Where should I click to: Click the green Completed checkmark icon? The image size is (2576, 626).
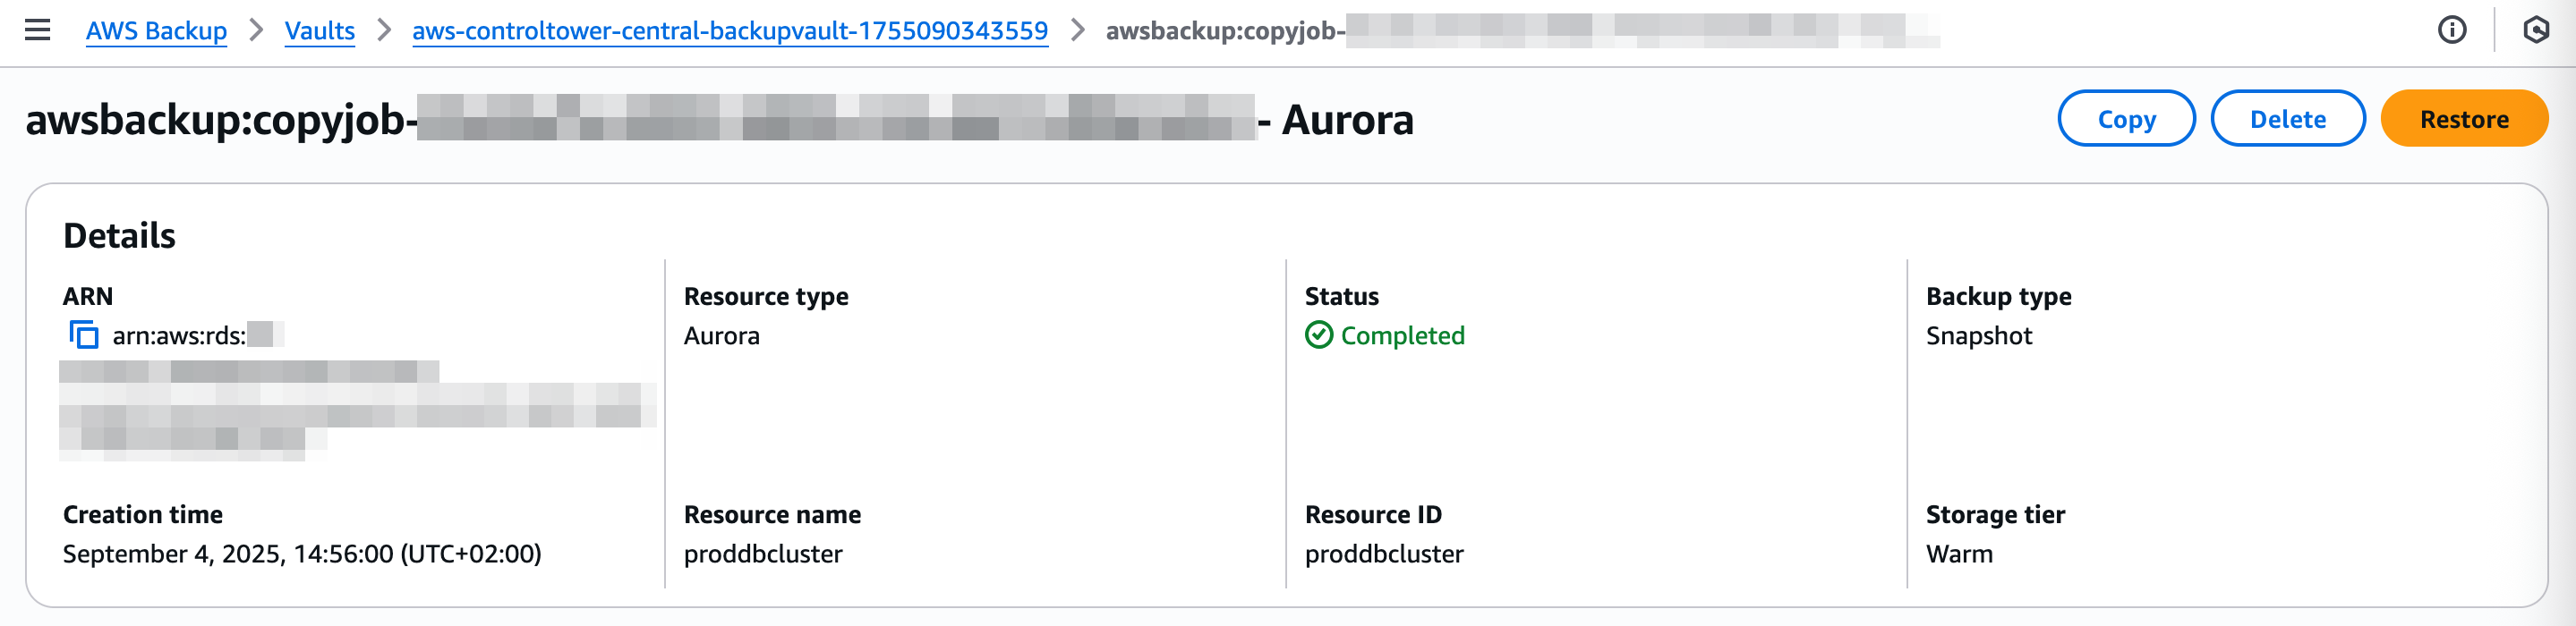[1319, 335]
